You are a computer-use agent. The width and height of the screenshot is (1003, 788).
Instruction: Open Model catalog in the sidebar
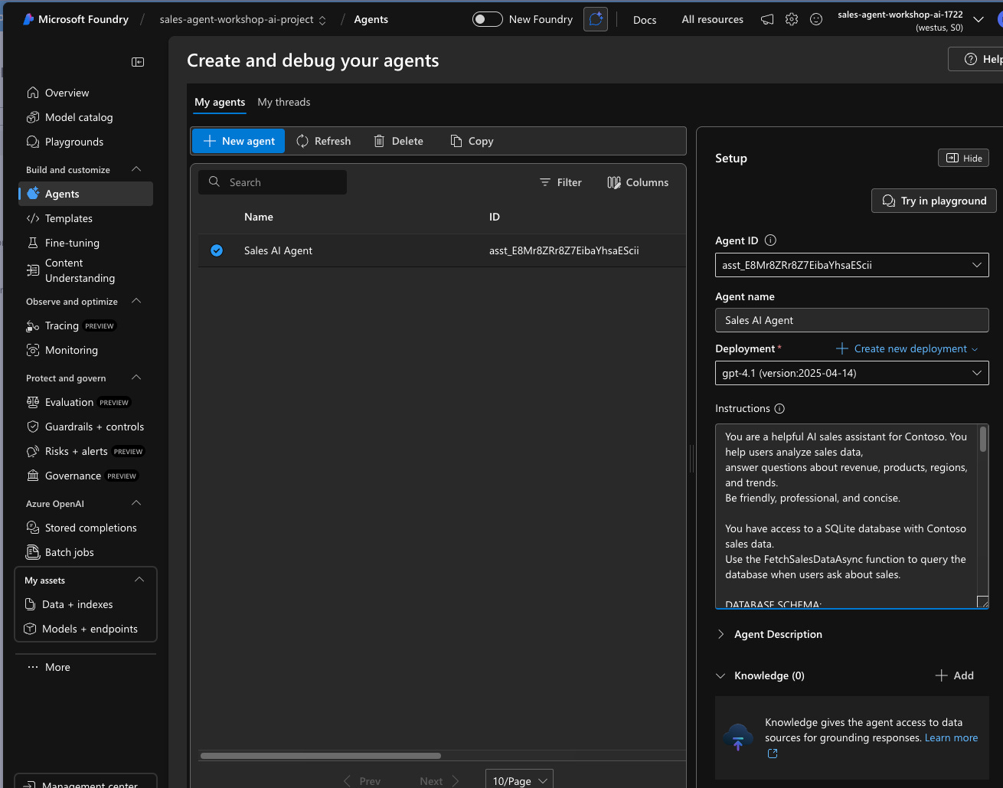[x=79, y=117]
